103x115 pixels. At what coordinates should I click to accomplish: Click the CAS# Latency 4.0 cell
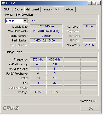click(x=38, y=64)
